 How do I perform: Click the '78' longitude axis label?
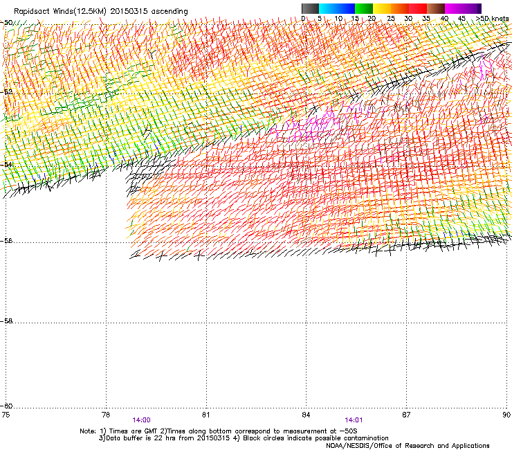pyautogui.click(x=106, y=415)
